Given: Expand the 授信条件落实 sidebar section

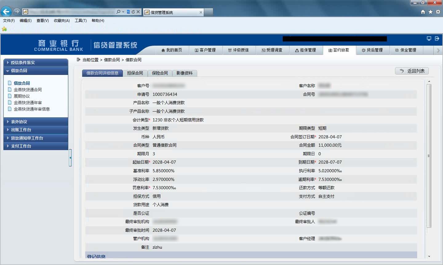Looking at the screenshot, I should coord(36,63).
